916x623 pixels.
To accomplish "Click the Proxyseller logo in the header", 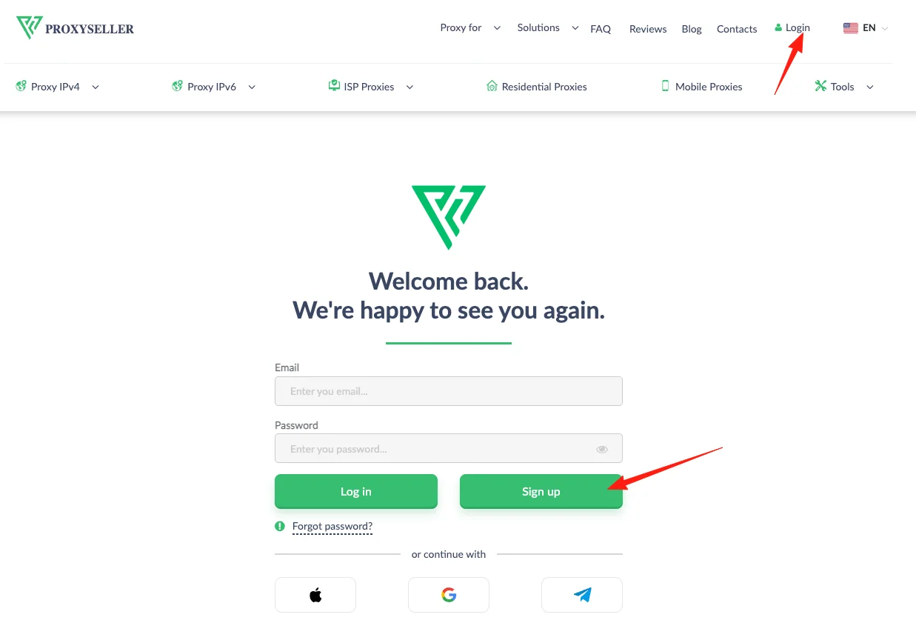I will click(x=75, y=28).
